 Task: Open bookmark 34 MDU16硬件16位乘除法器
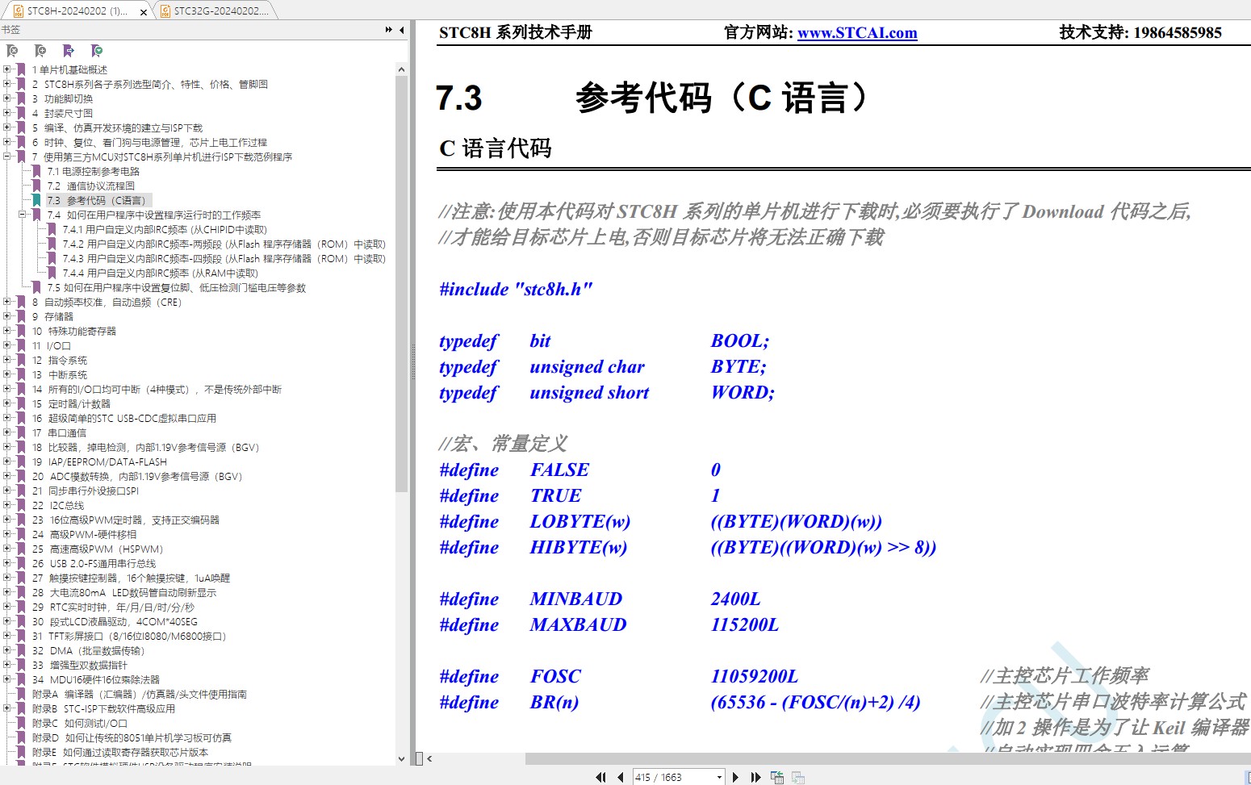click(96, 679)
